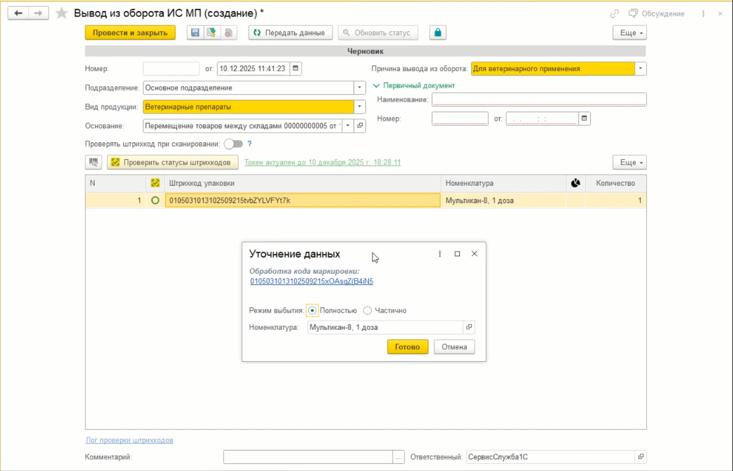This screenshot has height=471, width=733.
Task: Open the top 'Еще' menu
Action: [629, 33]
